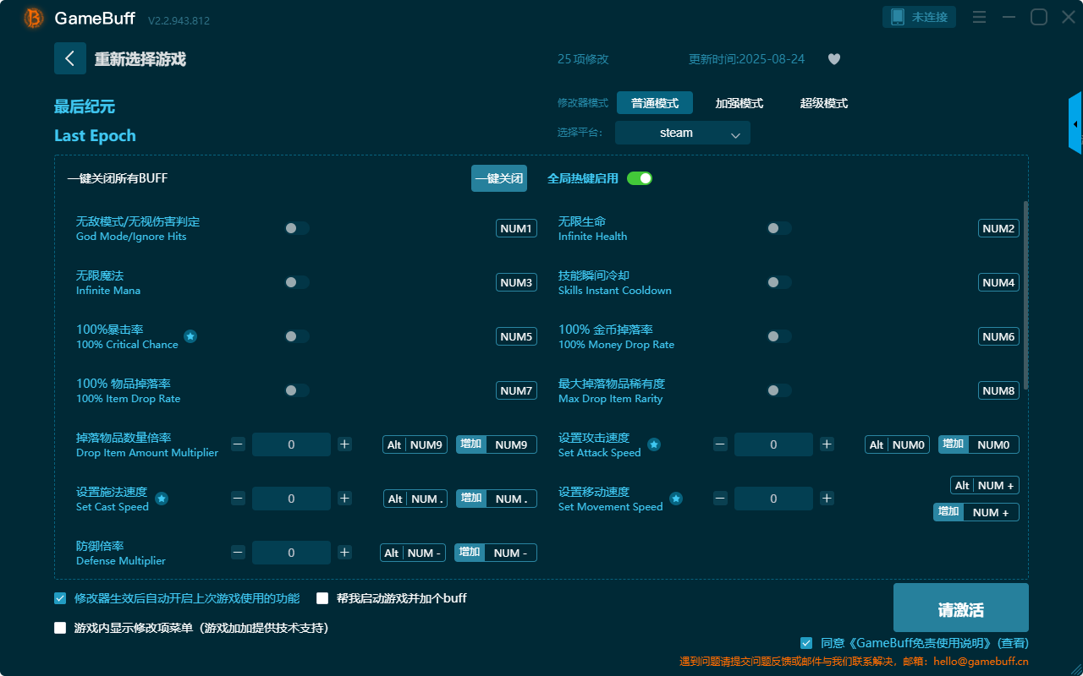Disable the global hotkey toggle
Viewport: 1083px width, 676px height.
point(640,178)
